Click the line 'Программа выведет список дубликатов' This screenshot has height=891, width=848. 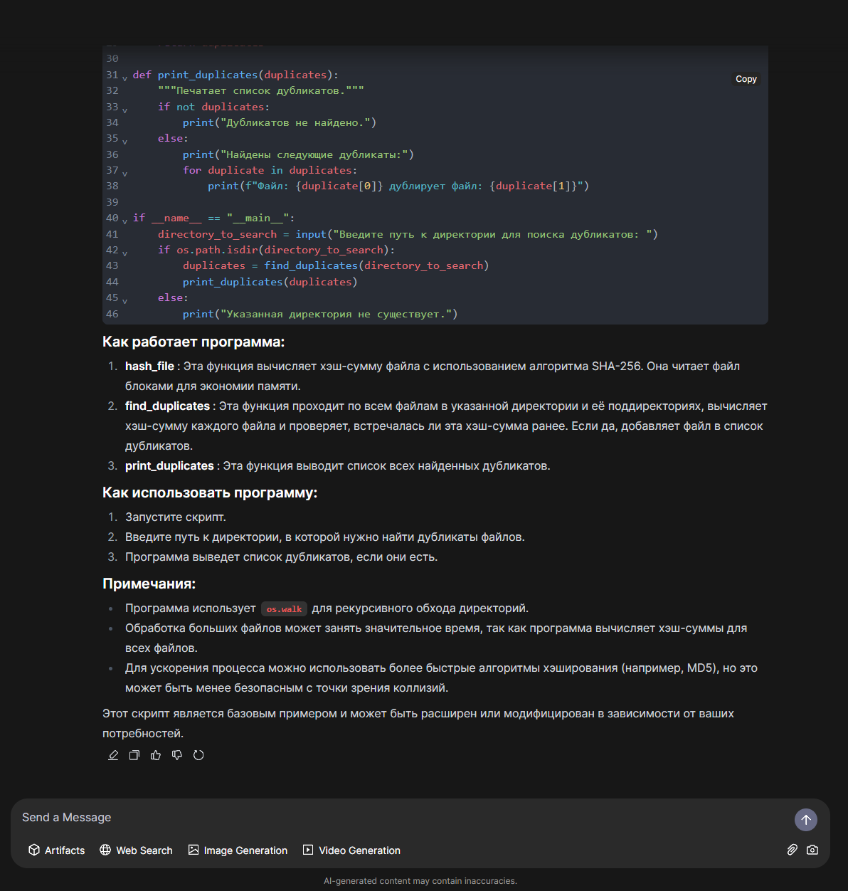282,557
